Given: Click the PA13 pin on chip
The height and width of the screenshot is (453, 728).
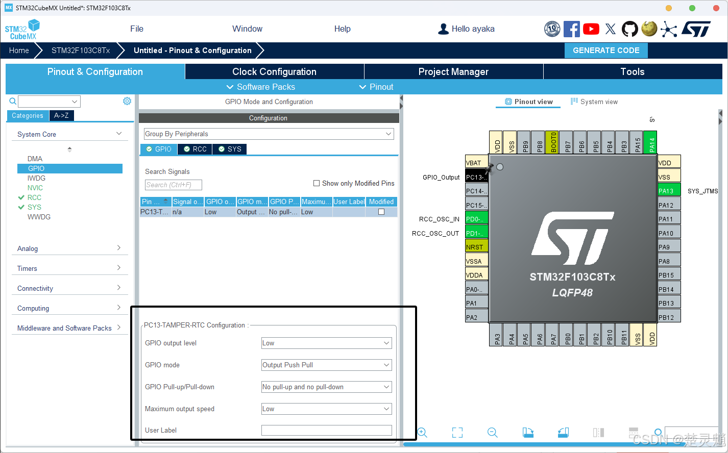Looking at the screenshot, I should (x=669, y=191).
